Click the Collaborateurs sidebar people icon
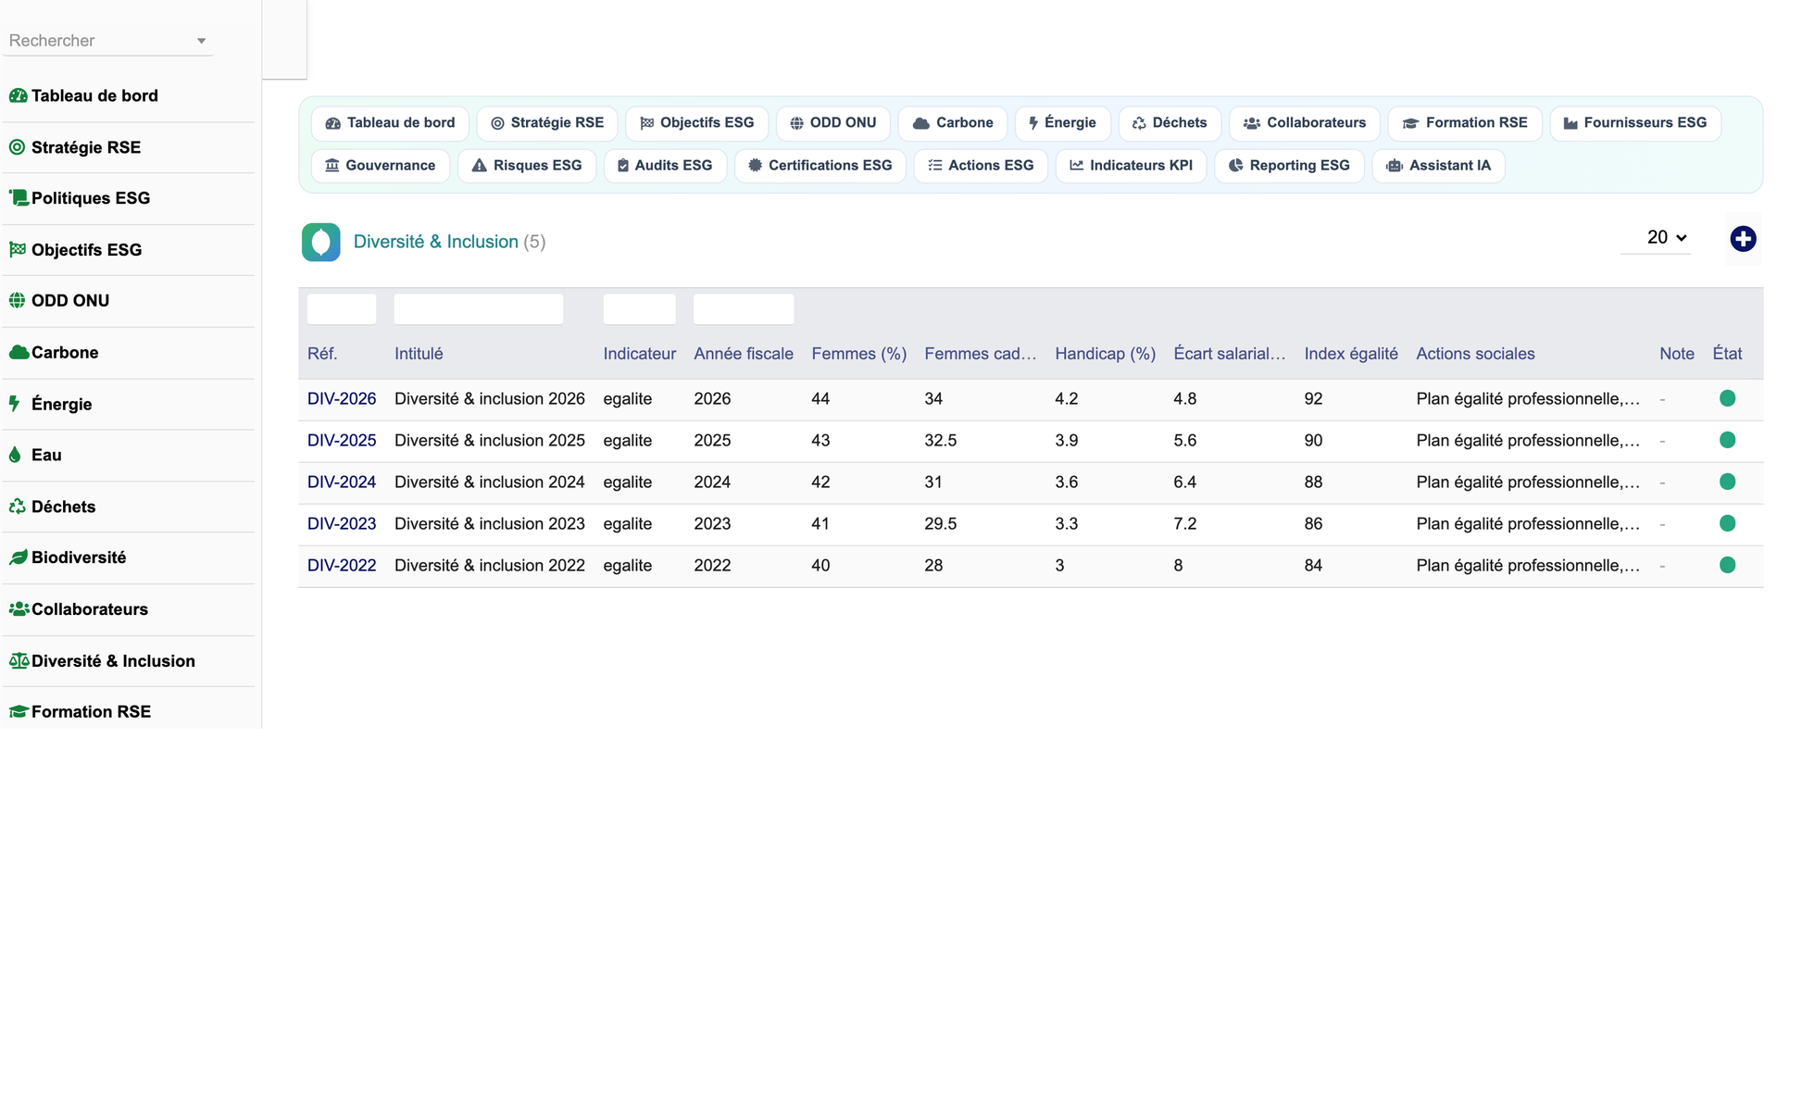 click(x=18, y=609)
